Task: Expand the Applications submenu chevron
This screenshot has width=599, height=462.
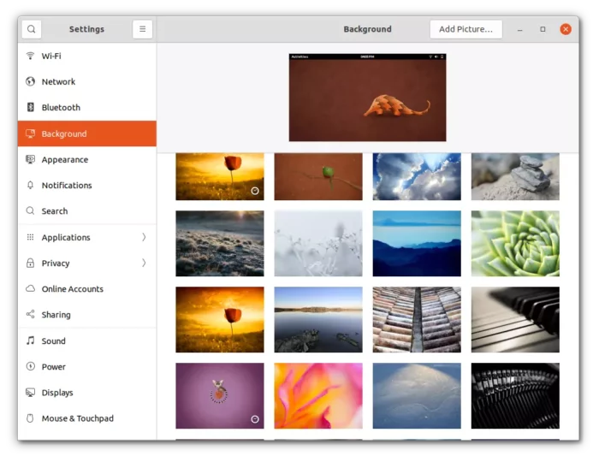Action: (x=144, y=237)
